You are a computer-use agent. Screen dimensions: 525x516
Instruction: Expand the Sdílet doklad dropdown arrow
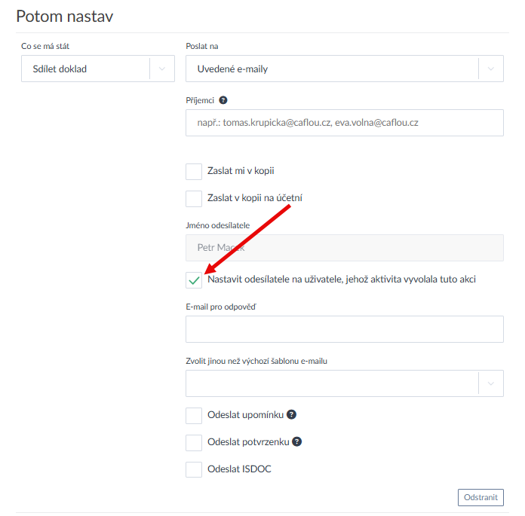click(x=161, y=69)
